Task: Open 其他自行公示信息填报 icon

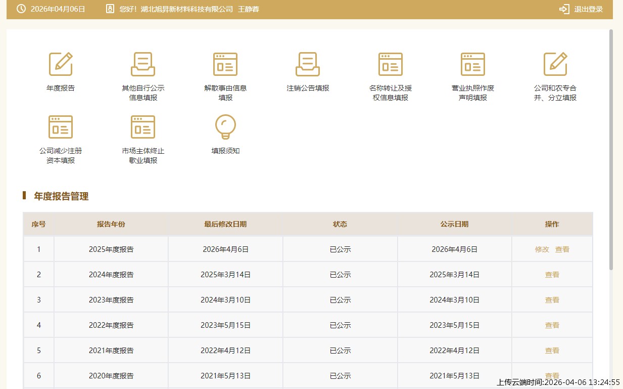Action: click(x=143, y=64)
